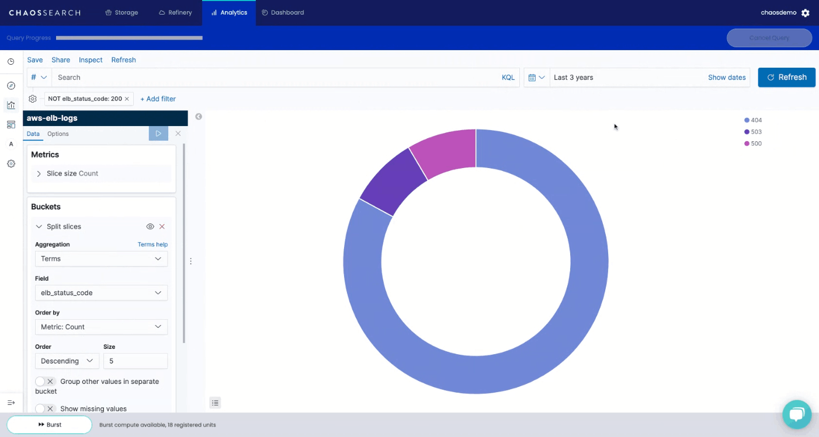Screen dimensions: 819x437
Task: Hide the Split slices bucket visibility eye
Action: (150, 226)
